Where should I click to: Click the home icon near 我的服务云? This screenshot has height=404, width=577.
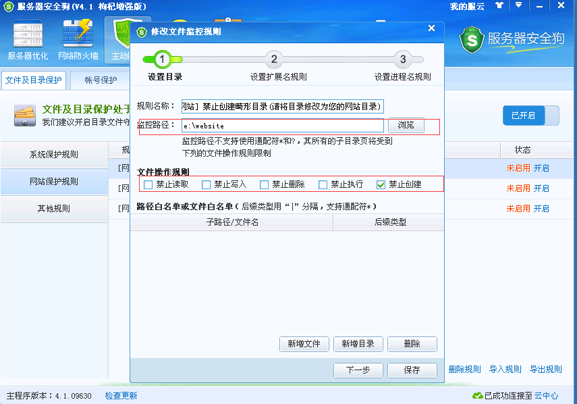(499, 6)
